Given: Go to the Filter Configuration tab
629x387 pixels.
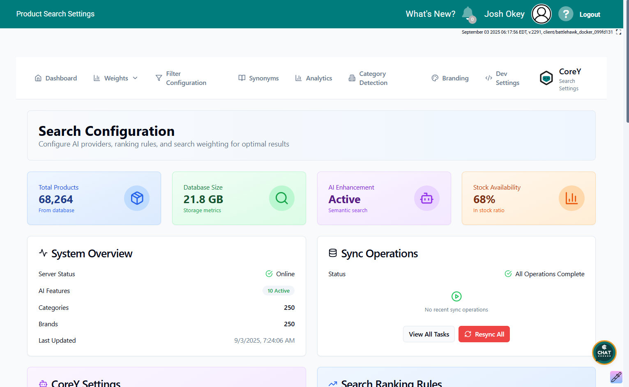Looking at the screenshot, I should click(181, 78).
